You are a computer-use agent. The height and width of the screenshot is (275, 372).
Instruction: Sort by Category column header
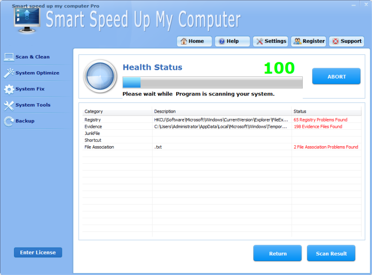tap(117, 111)
